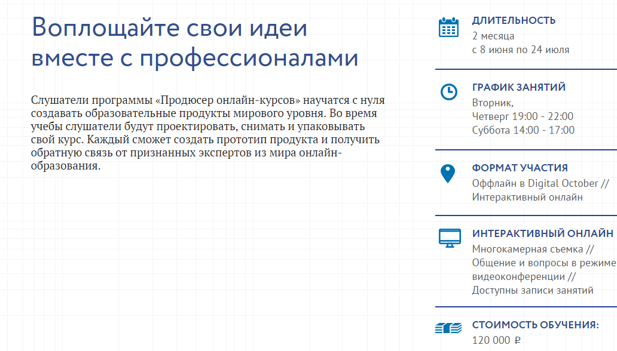Image resolution: width=617 pixels, height=351 pixels.
Task: Click the ФОРМАТ УЧАСТИЯ heading
Action: click(520, 168)
